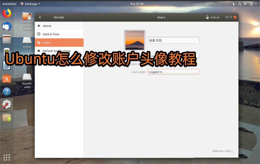This screenshot has width=260, height=164.
Task: Open Firefox from the dock
Action: (7, 13)
